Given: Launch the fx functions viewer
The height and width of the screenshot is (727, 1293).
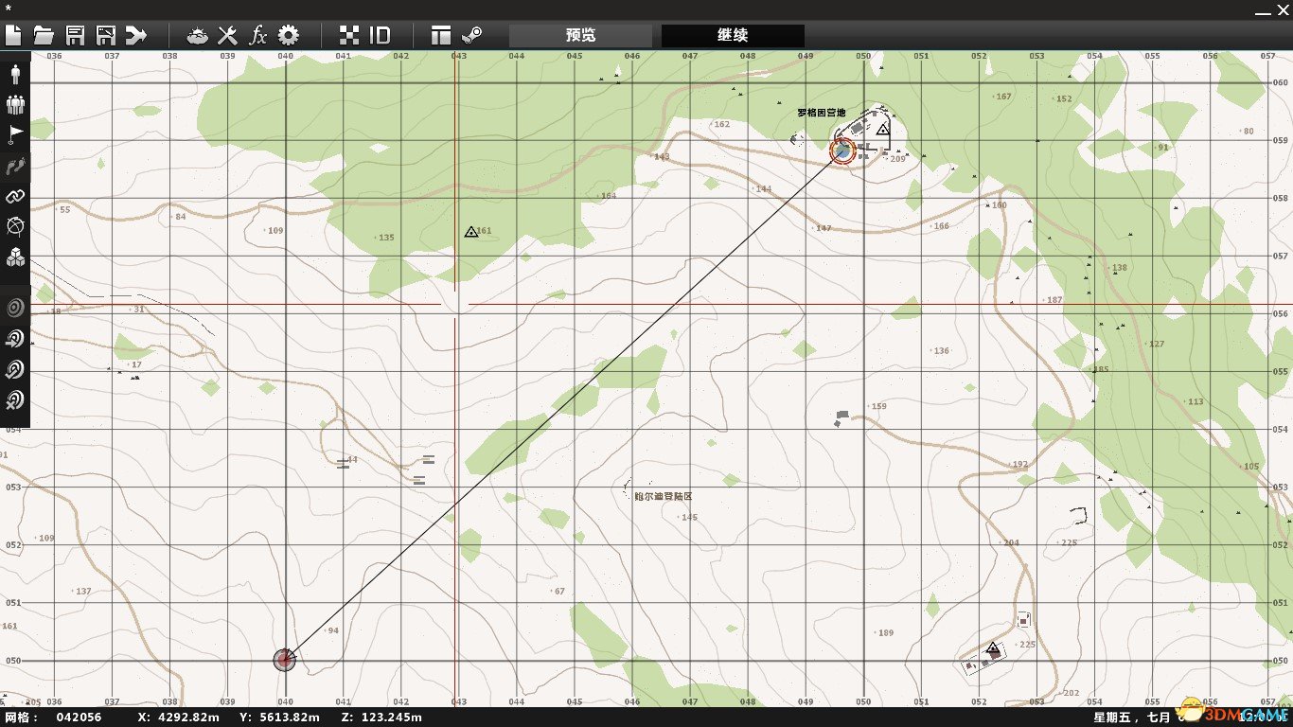Looking at the screenshot, I should pyautogui.click(x=257, y=36).
